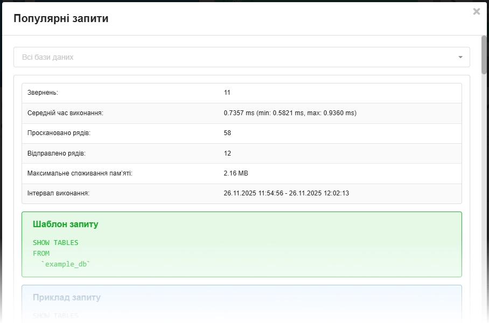Select the Звернень: label
The image size is (489, 323).
(x=43, y=93)
